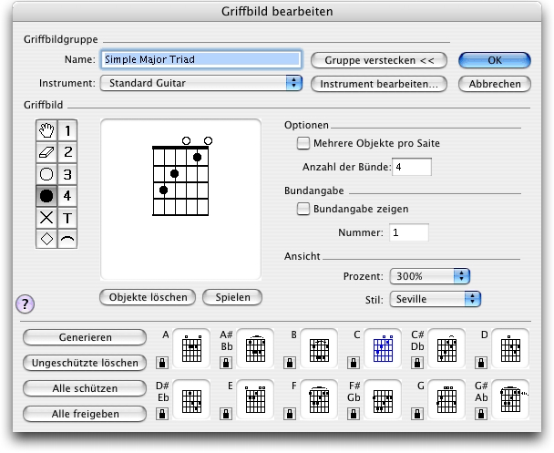The image size is (554, 453).
Task: Toggle lock for the A#/Bb chord diagram
Action: pos(226,363)
